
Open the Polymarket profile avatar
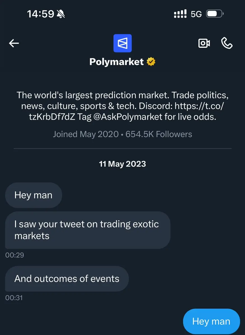click(x=122, y=43)
